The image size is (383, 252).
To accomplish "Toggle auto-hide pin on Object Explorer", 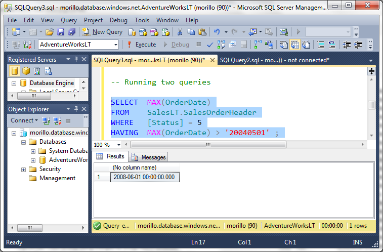I will point(76,109).
